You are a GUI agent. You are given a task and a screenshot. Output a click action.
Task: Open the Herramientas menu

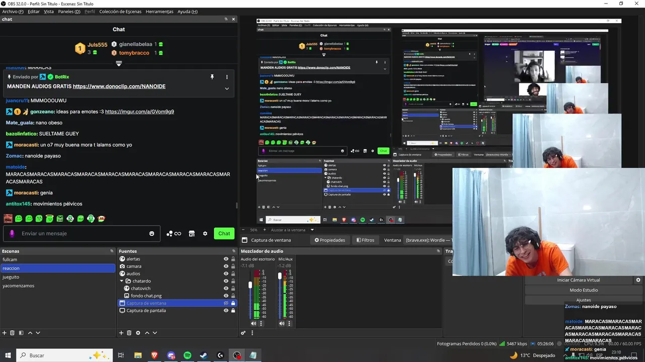(x=159, y=12)
